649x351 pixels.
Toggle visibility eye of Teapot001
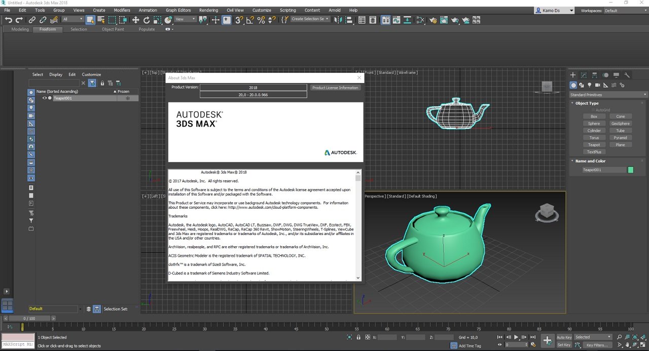[x=45, y=98]
